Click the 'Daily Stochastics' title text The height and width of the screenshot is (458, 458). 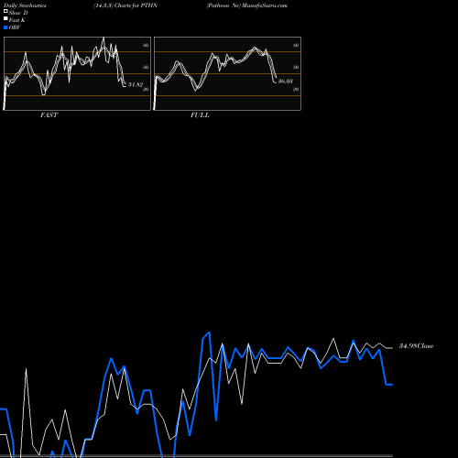click(x=25, y=5)
